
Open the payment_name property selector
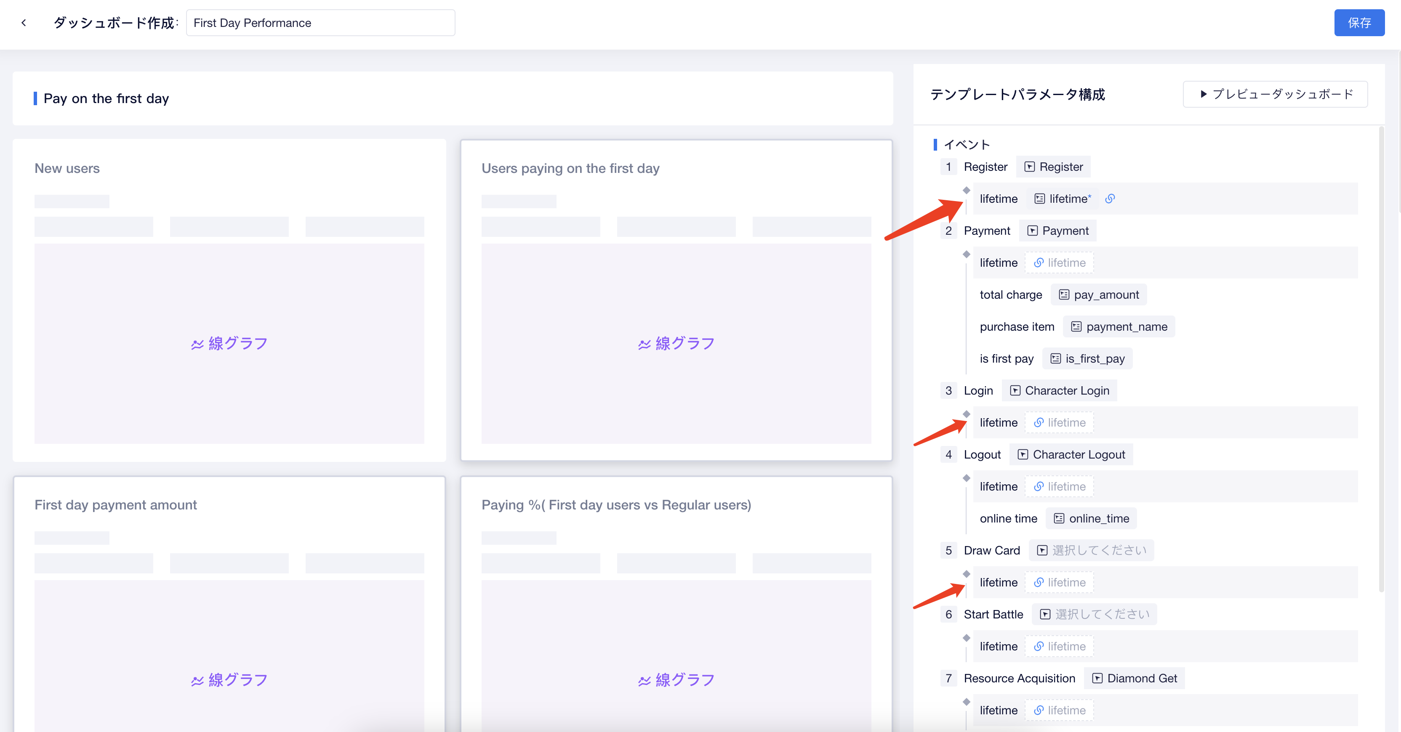(x=1119, y=327)
